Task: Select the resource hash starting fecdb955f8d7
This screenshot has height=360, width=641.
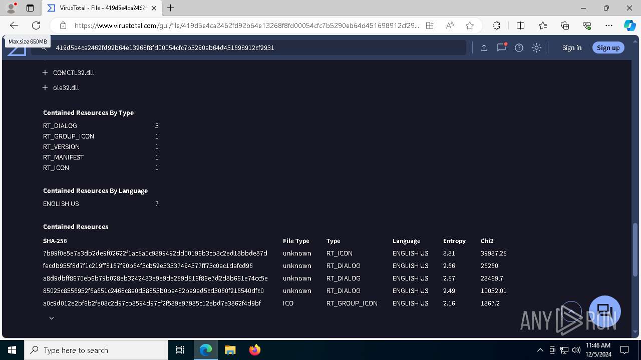Action: 148,266
